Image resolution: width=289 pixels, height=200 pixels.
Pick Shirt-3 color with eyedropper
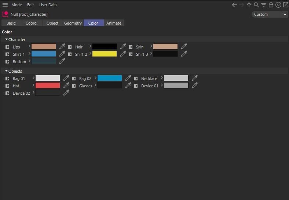point(184,54)
